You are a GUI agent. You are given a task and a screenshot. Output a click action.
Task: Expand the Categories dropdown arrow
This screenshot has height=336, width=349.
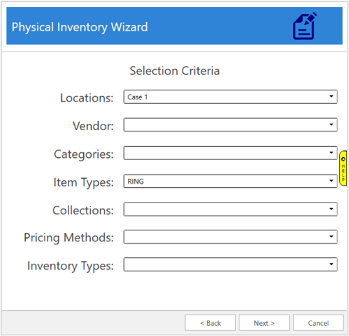[331, 153]
